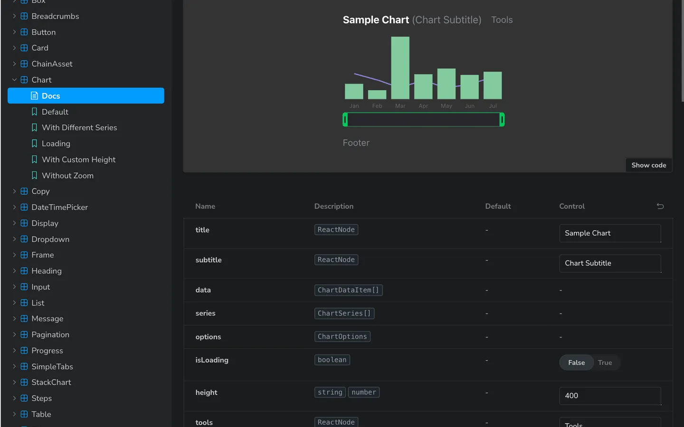Click the tallest Mar bar in chart
This screenshot has width=684, height=427.
pyautogui.click(x=400, y=68)
